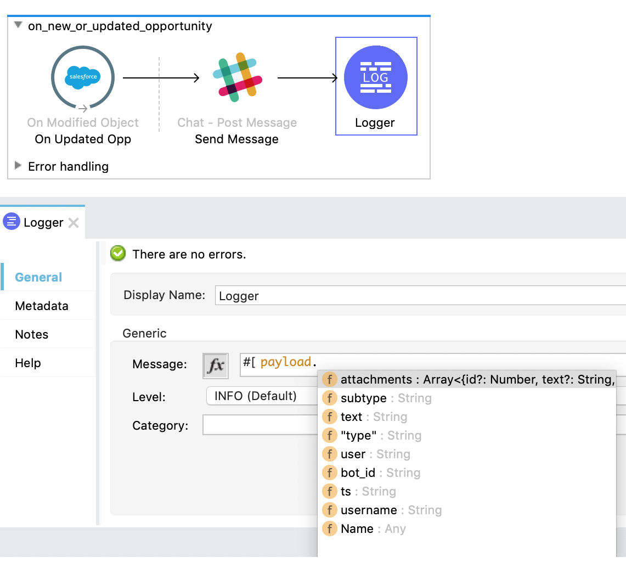Open the Help section in the sidebar
This screenshot has width=626, height=568.
(27, 363)
